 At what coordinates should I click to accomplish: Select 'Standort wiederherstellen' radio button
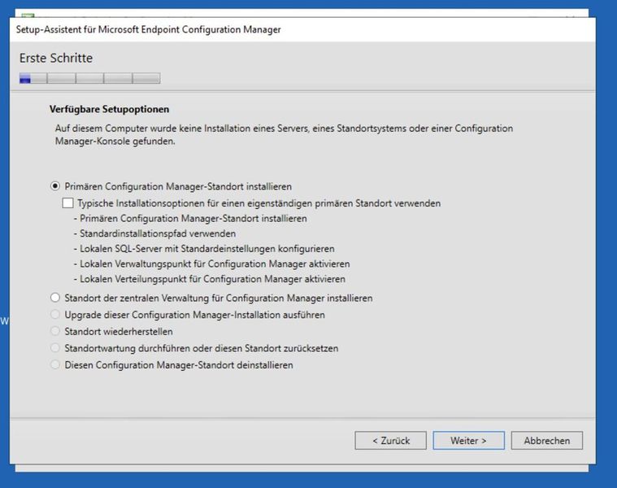coord(55,331)
